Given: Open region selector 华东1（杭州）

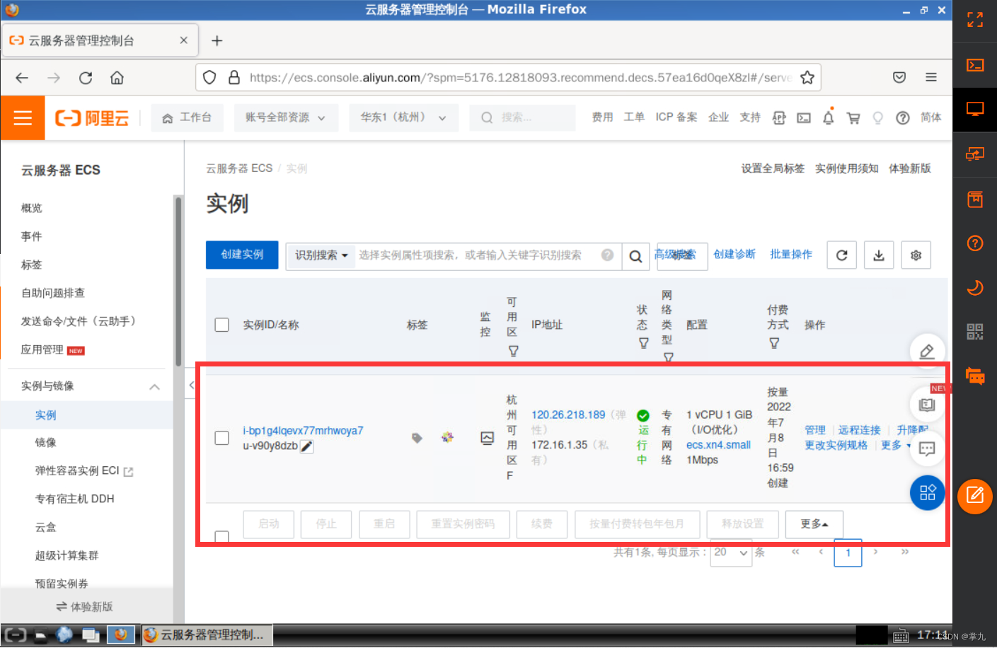Looking at the screenshot, I should (404, 117).
